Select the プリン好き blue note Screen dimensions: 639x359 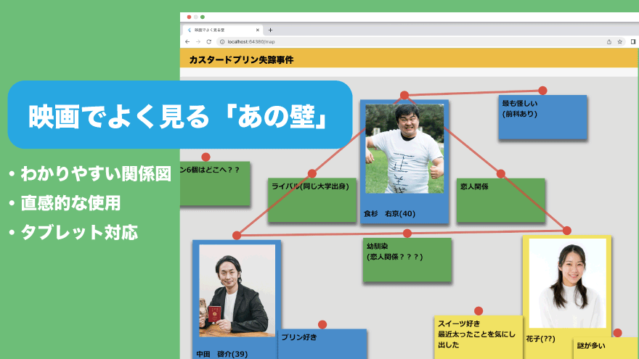(322, 344)
